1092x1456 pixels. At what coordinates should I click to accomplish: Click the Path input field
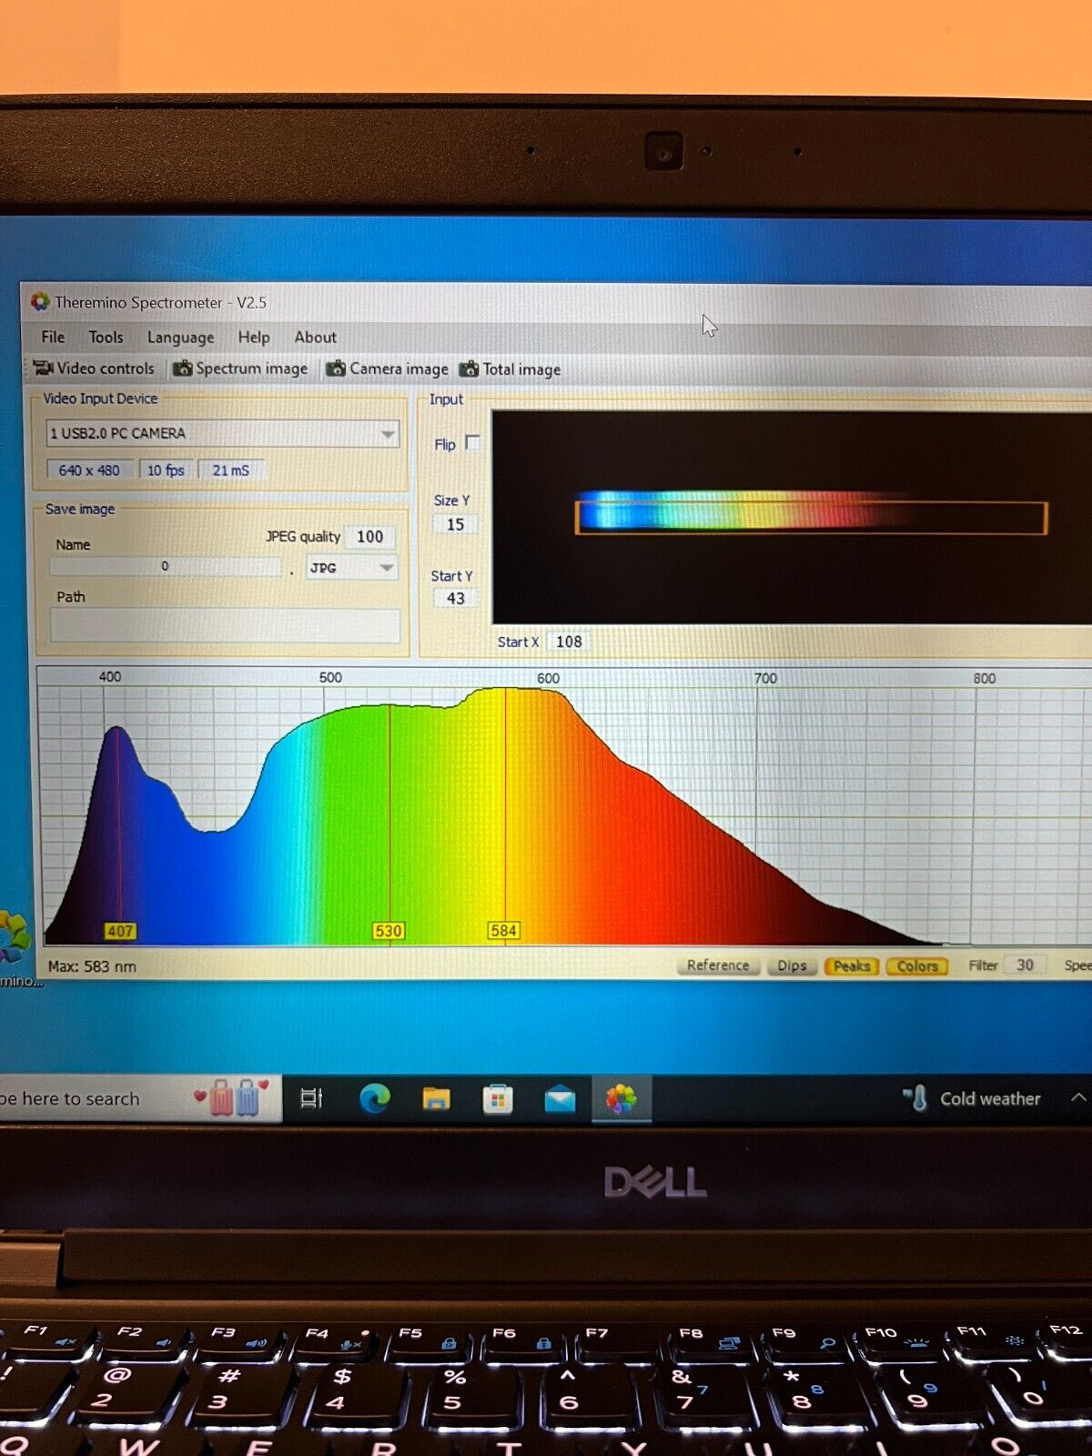pyautogui.click(x=225, y=626)
